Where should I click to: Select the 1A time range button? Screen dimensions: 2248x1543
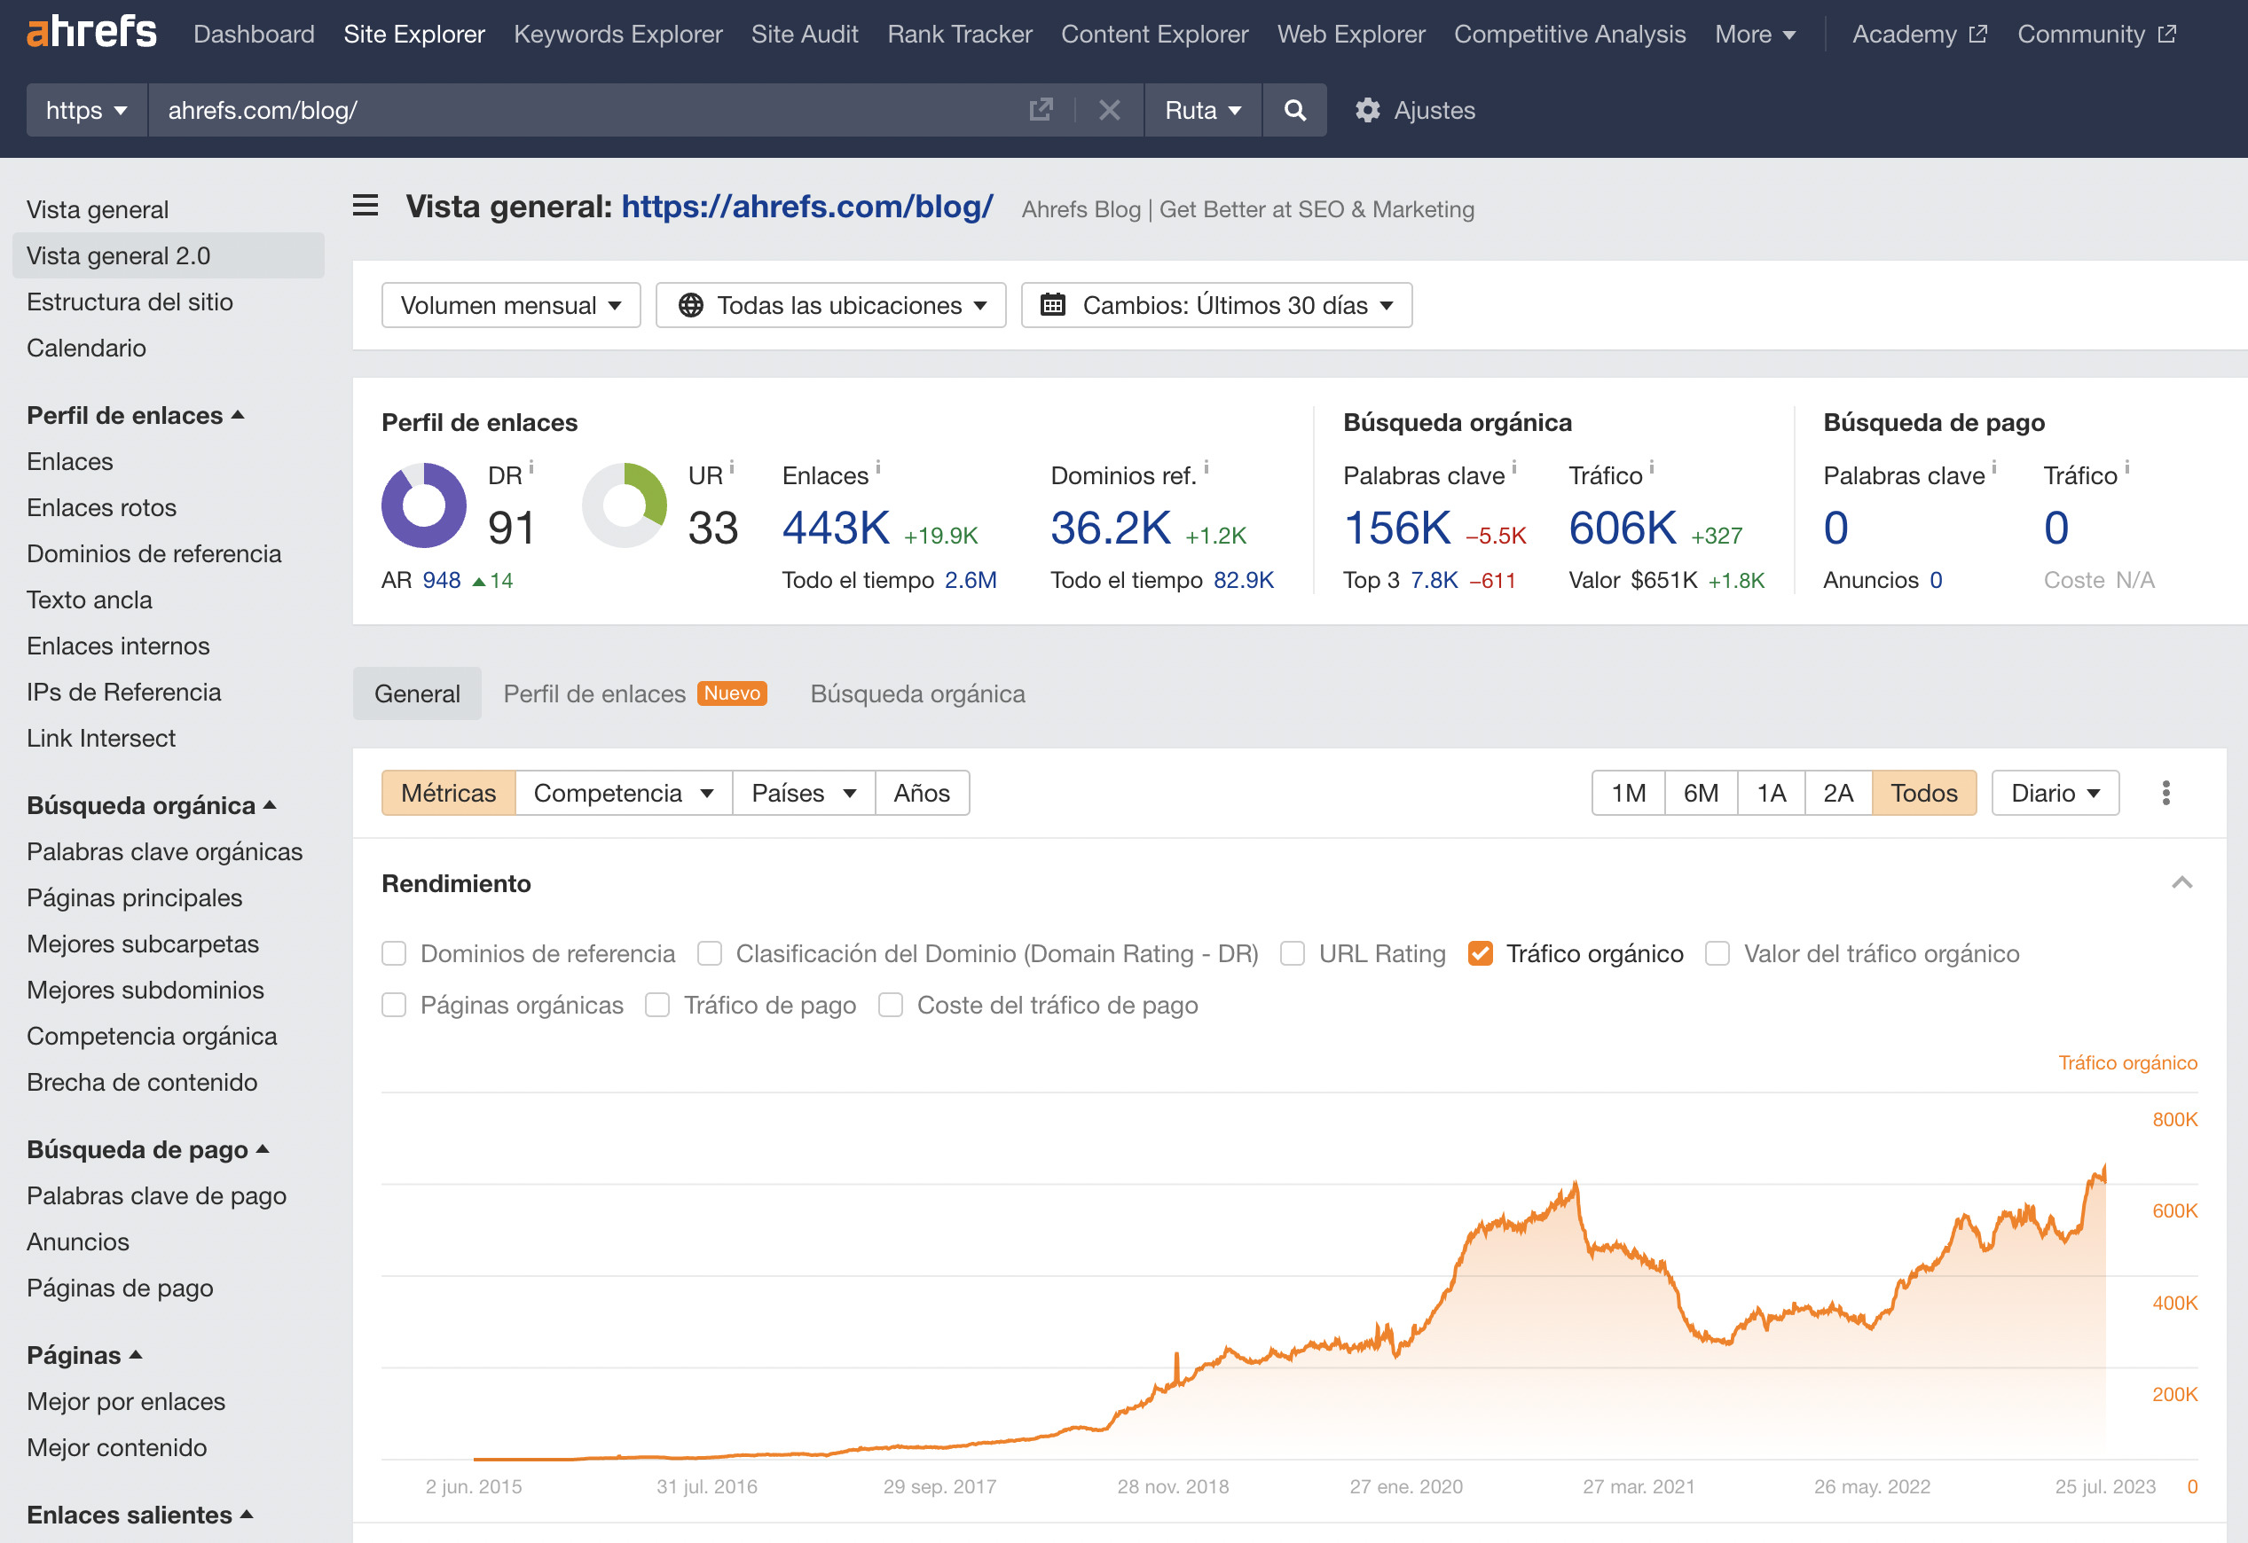[1771, 792]
